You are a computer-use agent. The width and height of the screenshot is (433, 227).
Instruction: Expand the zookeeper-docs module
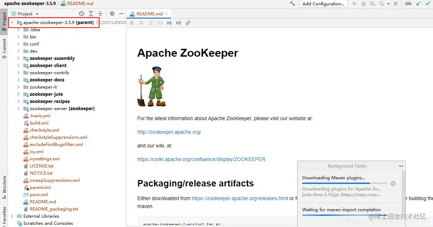pos(19,80)
